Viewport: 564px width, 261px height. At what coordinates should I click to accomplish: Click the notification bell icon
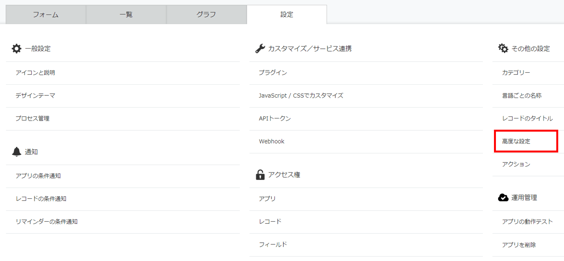[x=16, y=152]
